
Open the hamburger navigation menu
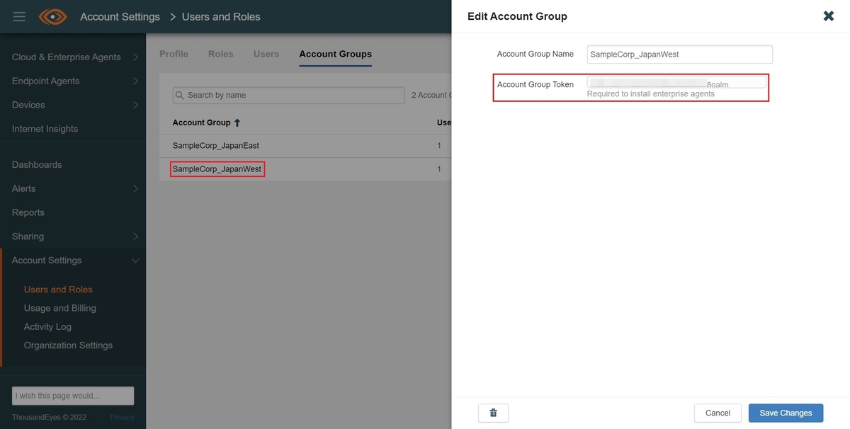point(19,16)
